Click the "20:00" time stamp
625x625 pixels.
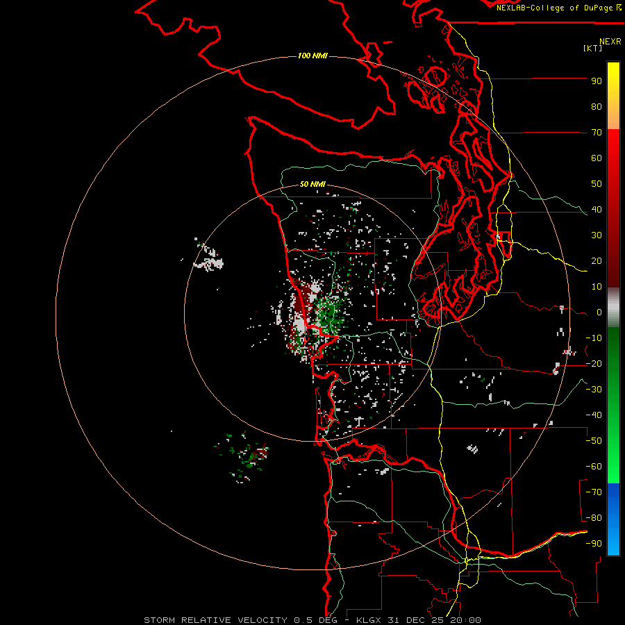coord(465,620)
